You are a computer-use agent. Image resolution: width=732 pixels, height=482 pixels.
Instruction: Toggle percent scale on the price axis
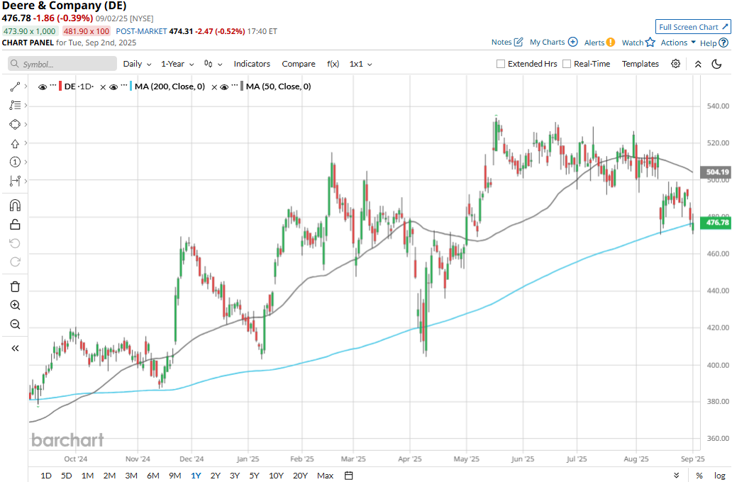[699, 476]
